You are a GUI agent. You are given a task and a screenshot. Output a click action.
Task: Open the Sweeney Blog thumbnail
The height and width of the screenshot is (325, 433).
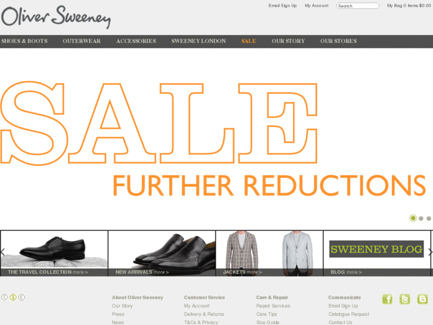[377, 253]
